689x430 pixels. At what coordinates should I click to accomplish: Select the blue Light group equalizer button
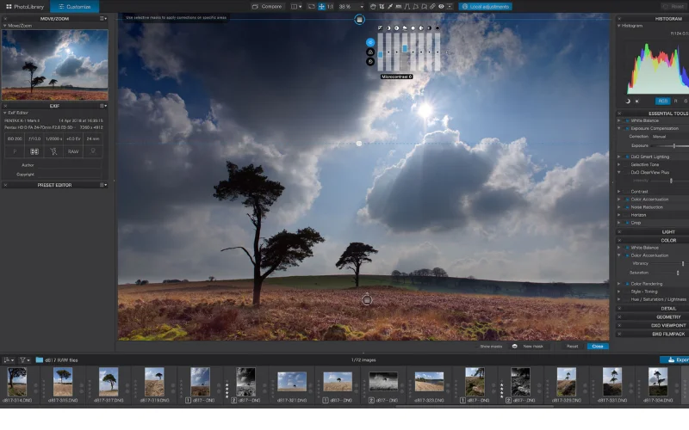370,42
